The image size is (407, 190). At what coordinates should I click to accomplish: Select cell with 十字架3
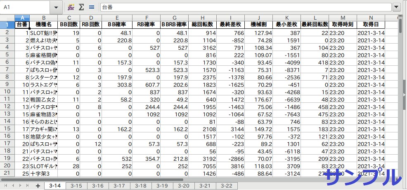44,174
